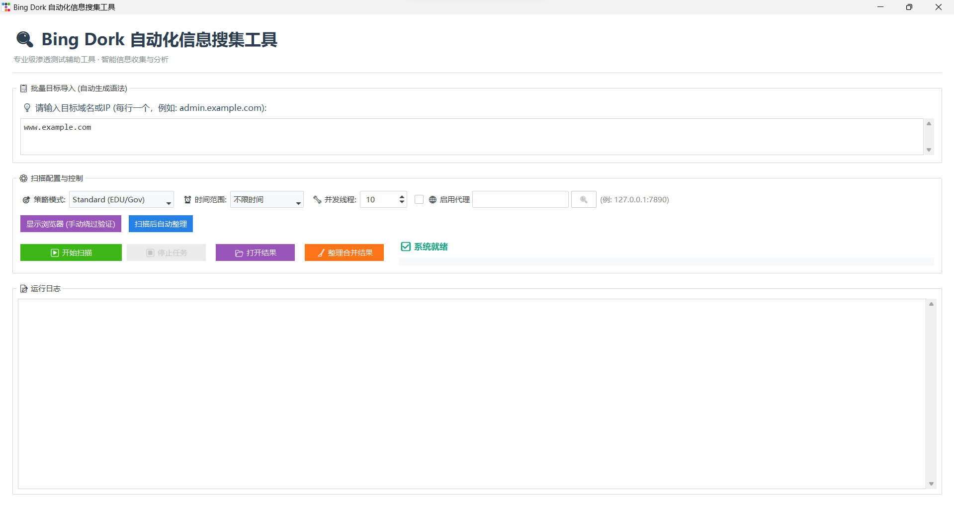Restore down the Bing Dork window
The height and width of the screenshot is (506, 954).
(x=909, y=7)
